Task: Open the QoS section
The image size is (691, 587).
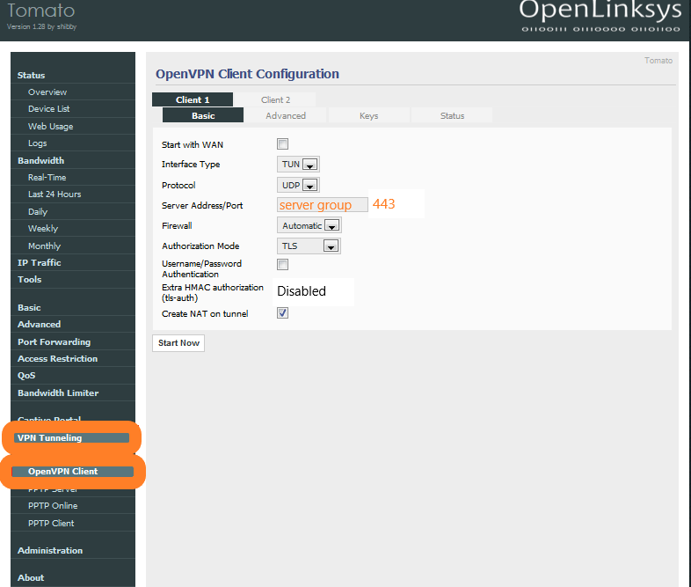Action: (x=26, y=376)
